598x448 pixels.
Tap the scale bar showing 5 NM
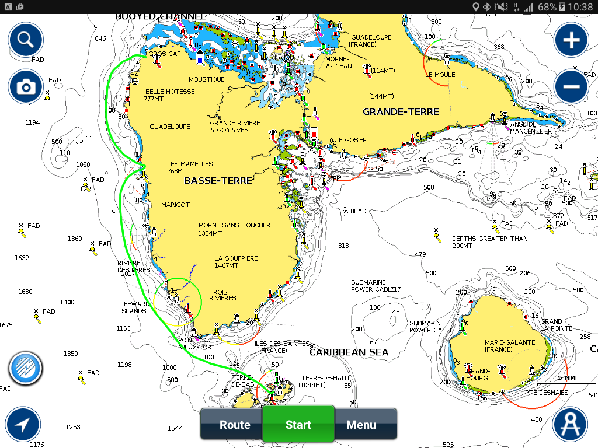click(x=566, y=380)
